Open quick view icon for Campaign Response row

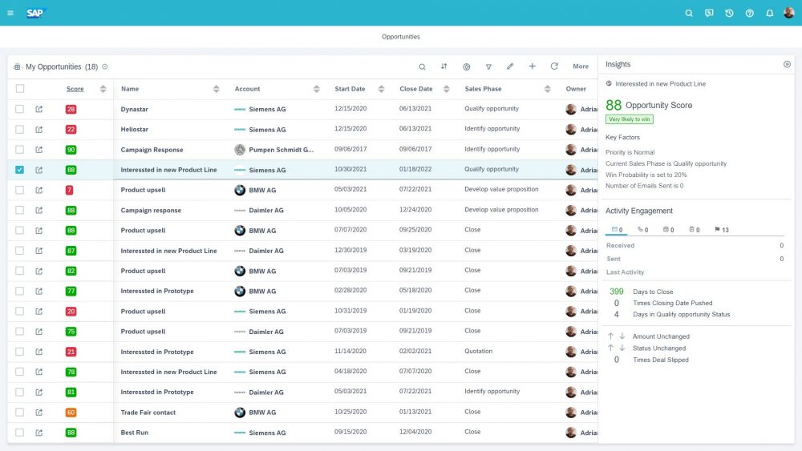(x=38, y=150)
